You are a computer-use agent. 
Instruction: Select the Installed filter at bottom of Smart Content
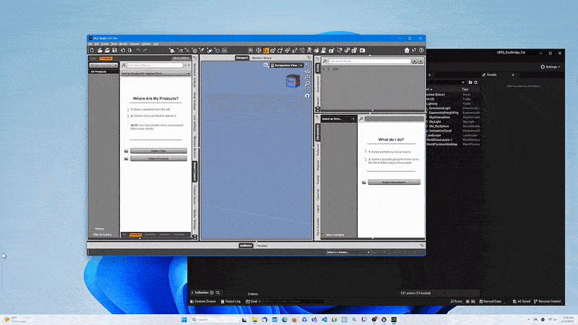pos(135,234)
